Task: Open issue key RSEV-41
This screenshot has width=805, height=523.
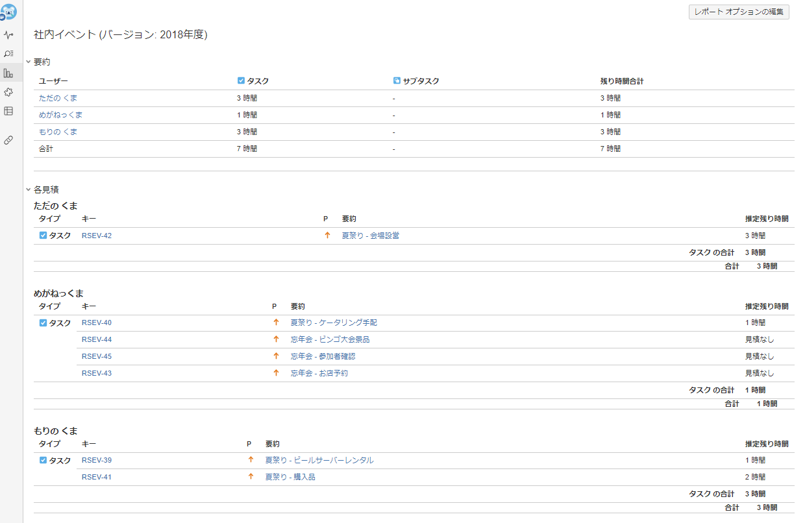Action: point(97,477)
